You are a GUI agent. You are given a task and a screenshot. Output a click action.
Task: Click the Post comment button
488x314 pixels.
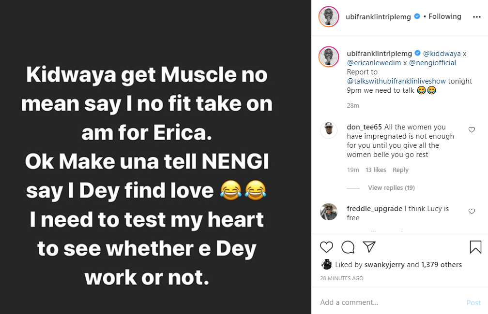[473, 302]
